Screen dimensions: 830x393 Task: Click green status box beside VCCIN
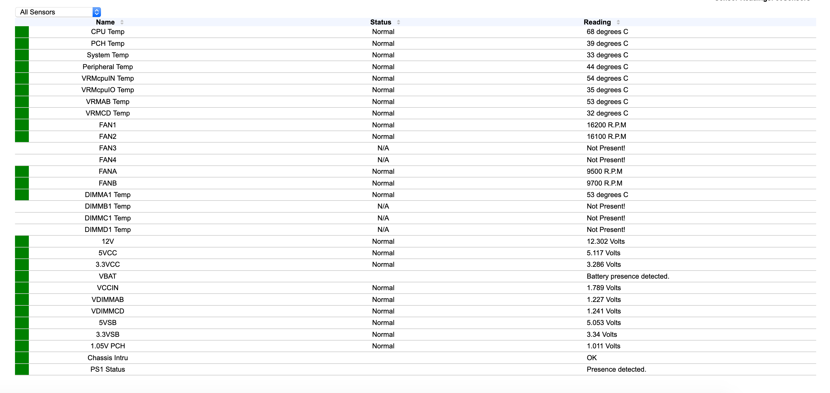click(x=22, y=288)
